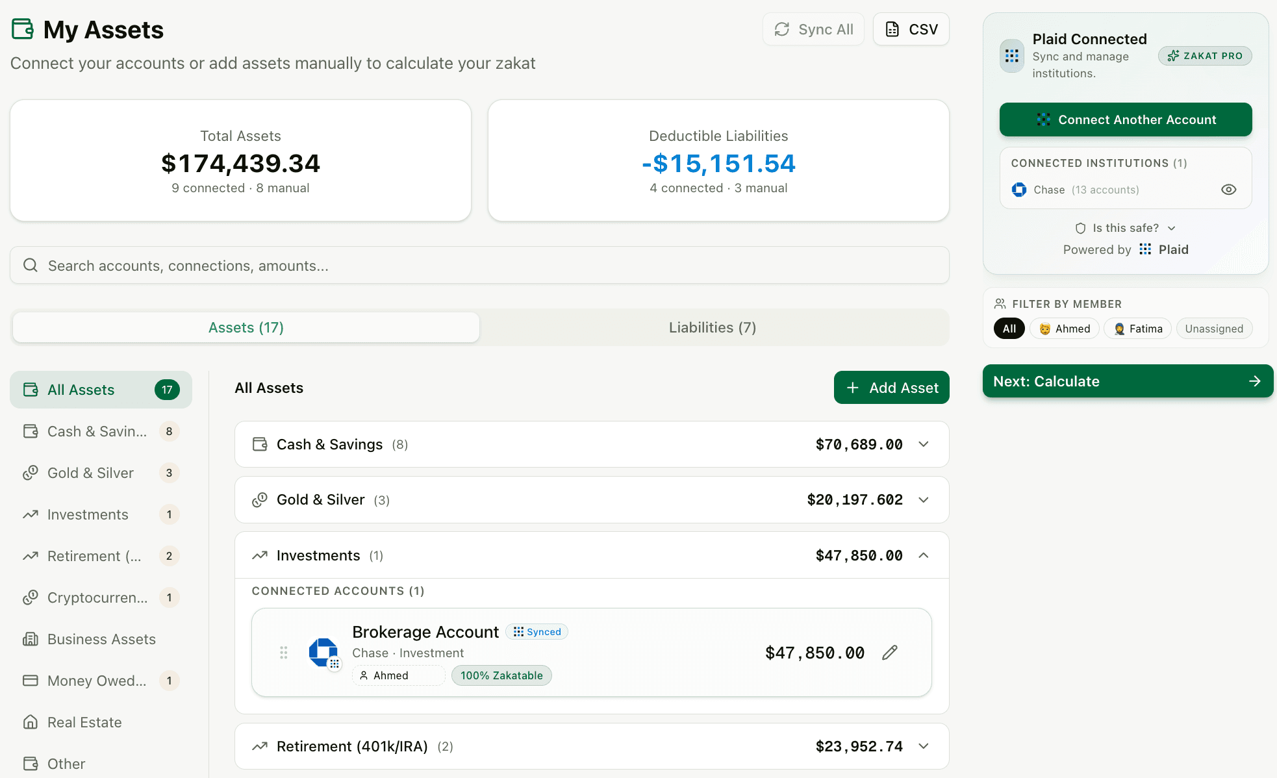Image resolution: width=1277 pixels, height=778 pixels.
Task: Click the Investments trend icon in sidebar
Action: click(30, 514)
